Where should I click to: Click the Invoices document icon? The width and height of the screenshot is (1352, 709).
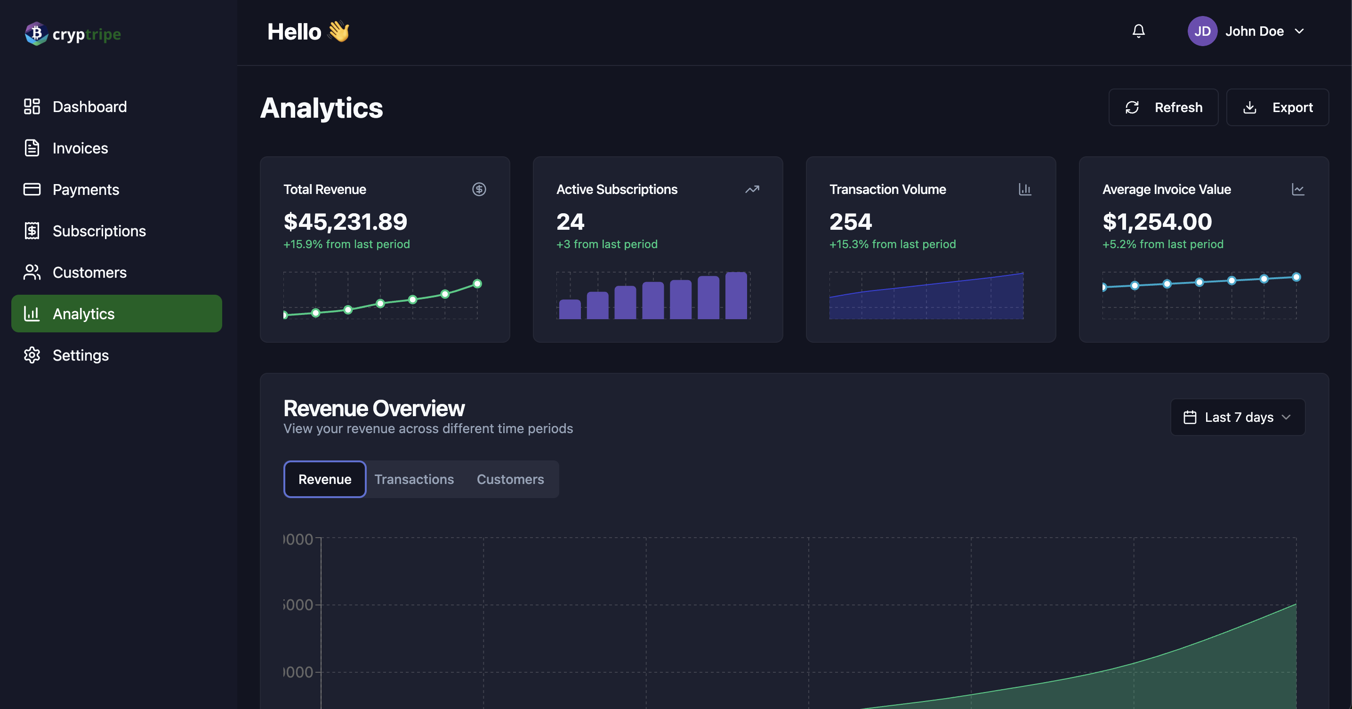pyautogui.click(x=32, y=148)
